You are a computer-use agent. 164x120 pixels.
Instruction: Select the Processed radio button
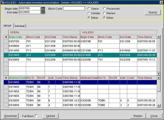point(104,9)
